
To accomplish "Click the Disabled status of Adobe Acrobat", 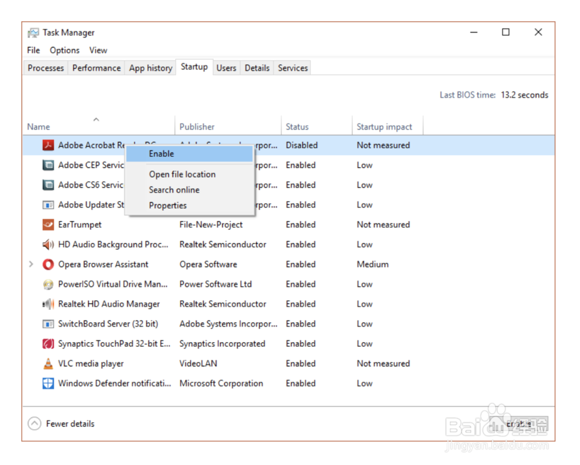I will coord(302,145).
